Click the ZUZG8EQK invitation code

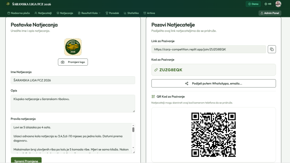171,70
